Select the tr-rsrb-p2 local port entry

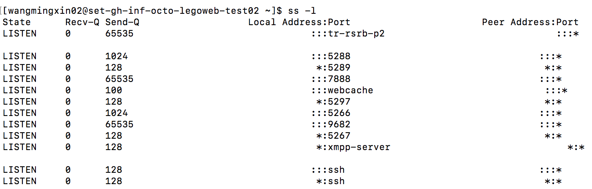tap(348, 33)
